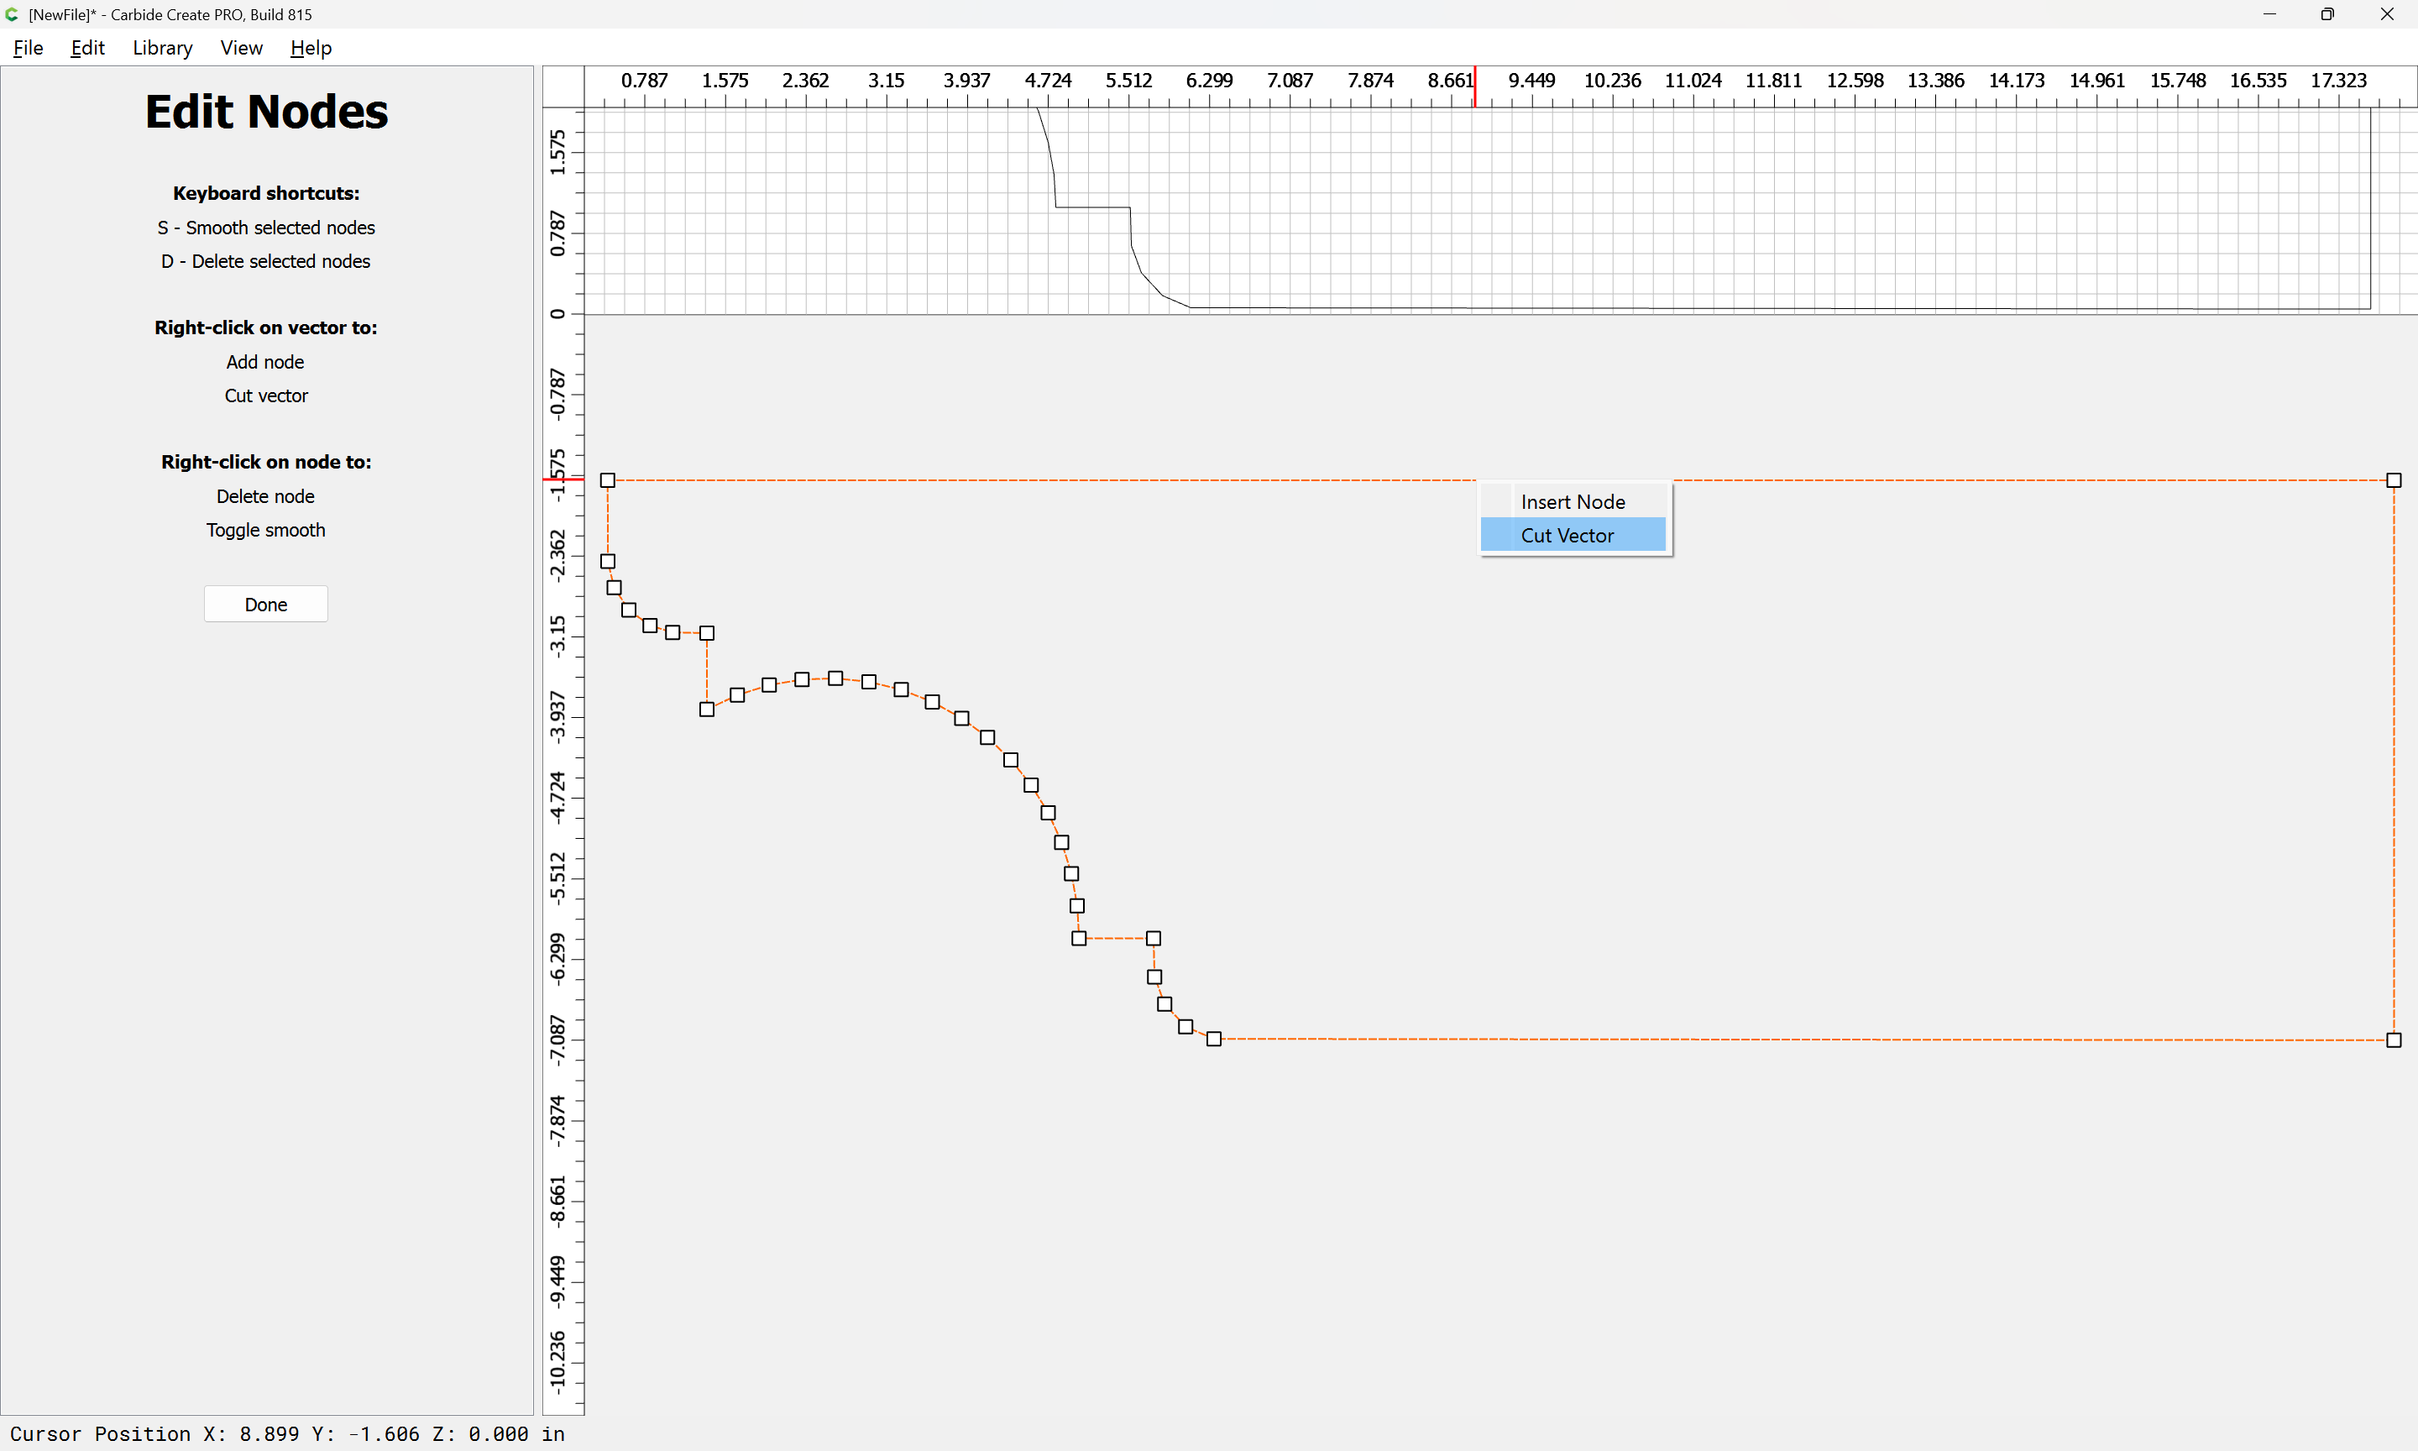This screenshot has width=2418, height=1451.
Task: Open the Help menu
Action: (x=311, y=48)
